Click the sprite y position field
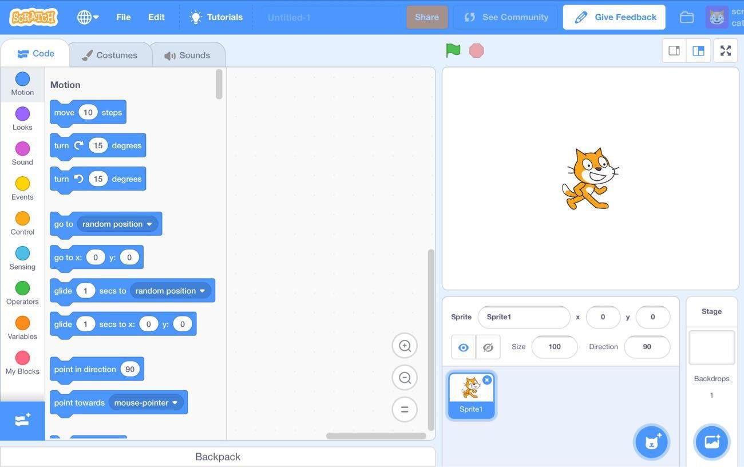Viewport: 744px width, 467px height. click(x=652, y=317)
